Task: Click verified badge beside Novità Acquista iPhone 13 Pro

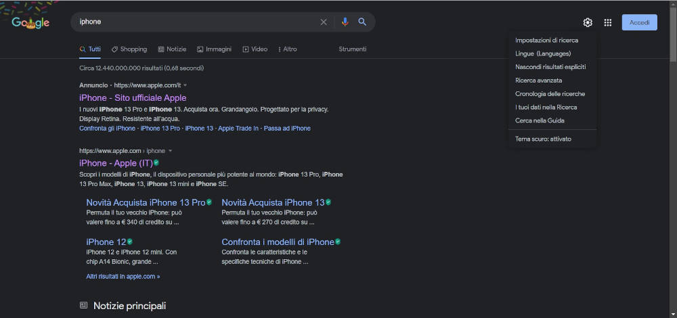Action: pyautogui.click(x=209, y=202)
